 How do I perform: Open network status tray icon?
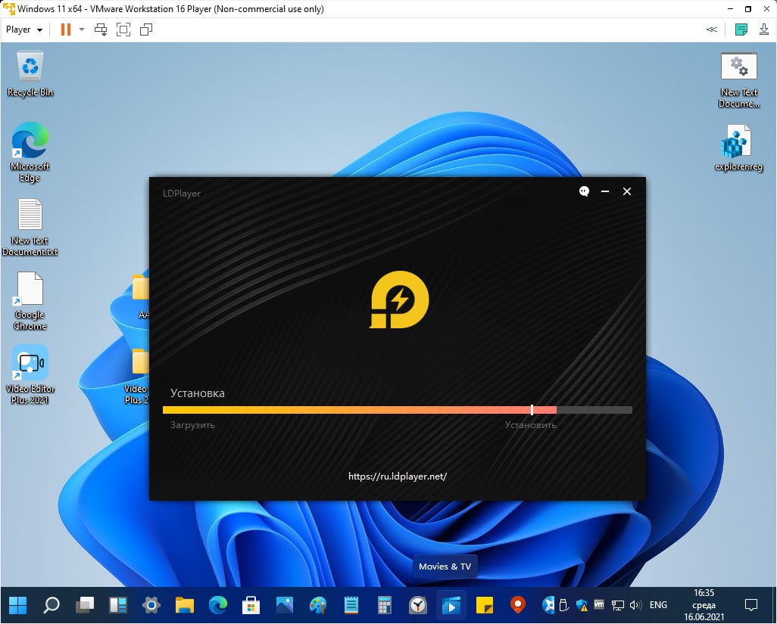(x=617, y=605)
